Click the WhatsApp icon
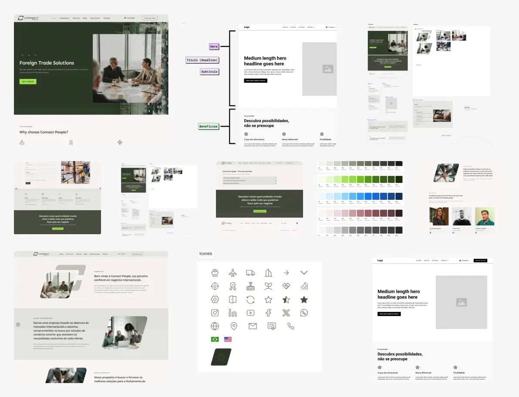519x397 pixels. pyautogui.click(x=304, y=313)
